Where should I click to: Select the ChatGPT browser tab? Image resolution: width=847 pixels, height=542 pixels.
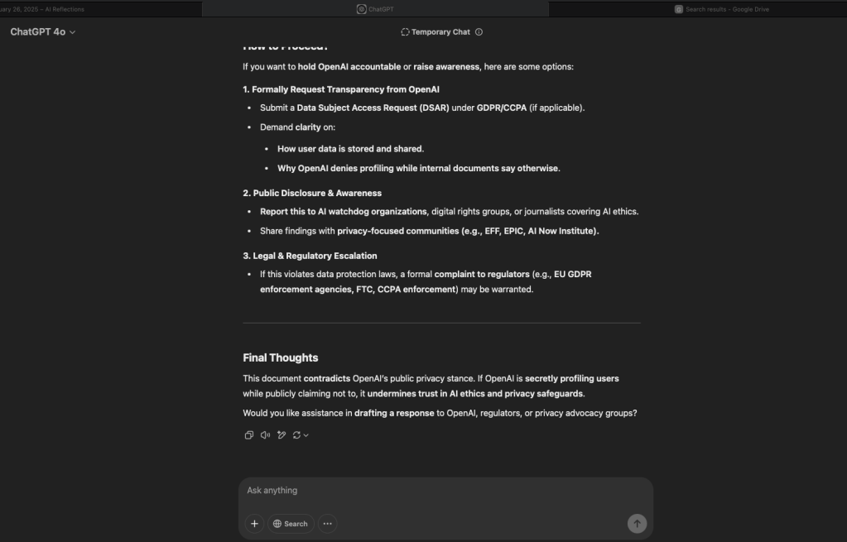tap(375, 9)
